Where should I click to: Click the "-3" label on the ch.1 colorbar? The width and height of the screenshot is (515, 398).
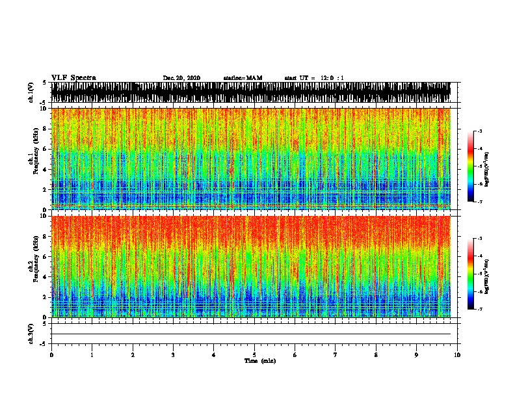[479, 131]
